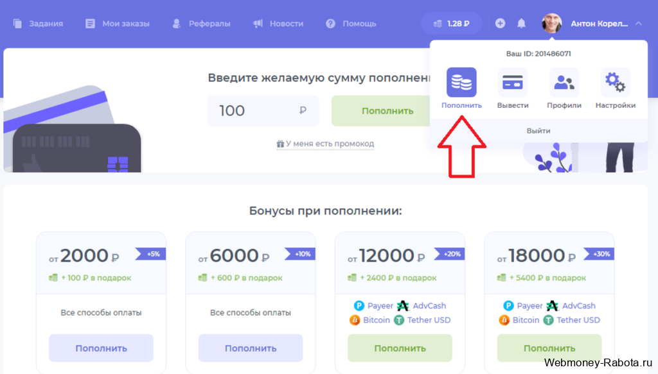Select Вывести card icon in account menu

click(x=513, y=83)
